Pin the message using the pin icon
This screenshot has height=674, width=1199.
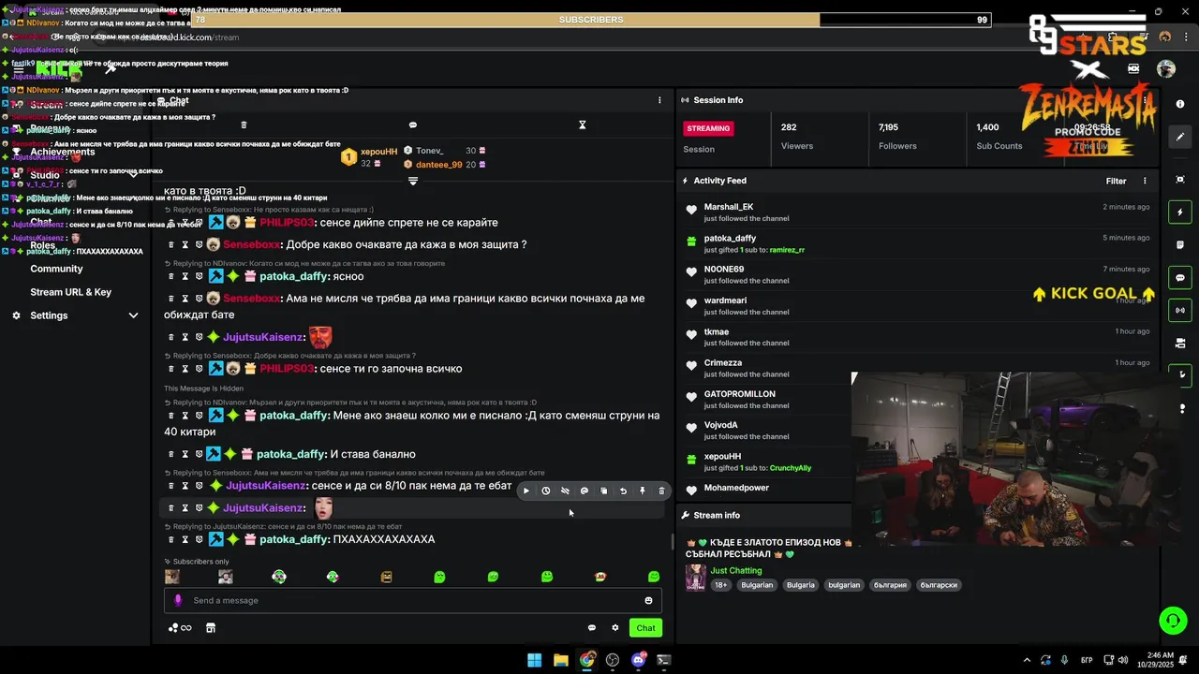643,491
